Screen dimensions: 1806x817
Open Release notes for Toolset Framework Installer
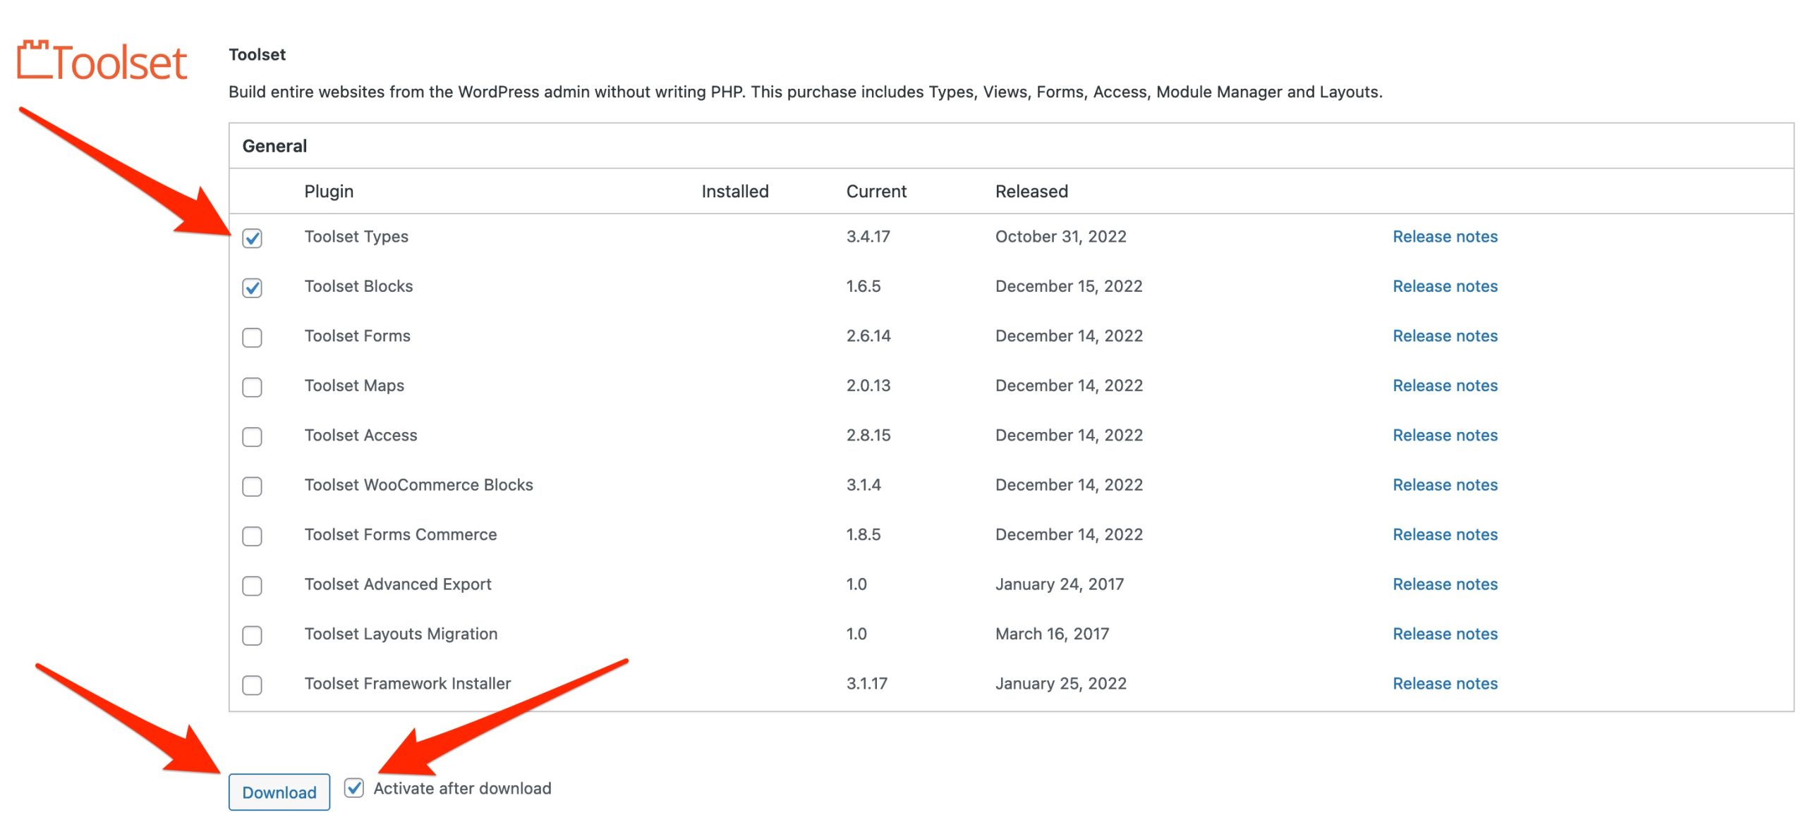(x=1445, y=684)
